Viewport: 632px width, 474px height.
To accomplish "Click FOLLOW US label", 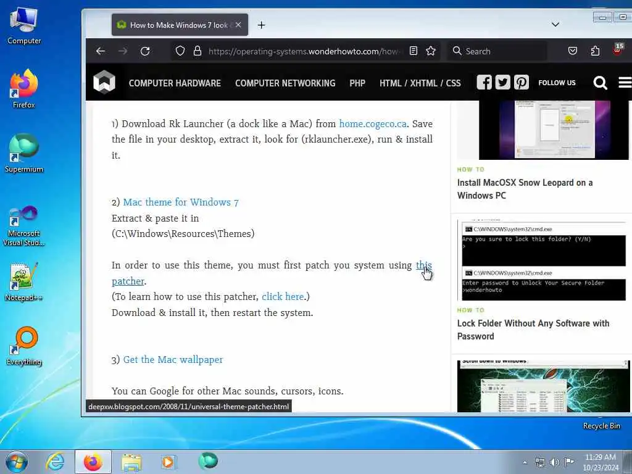I will pyautogui.click(x=557, y=83).
